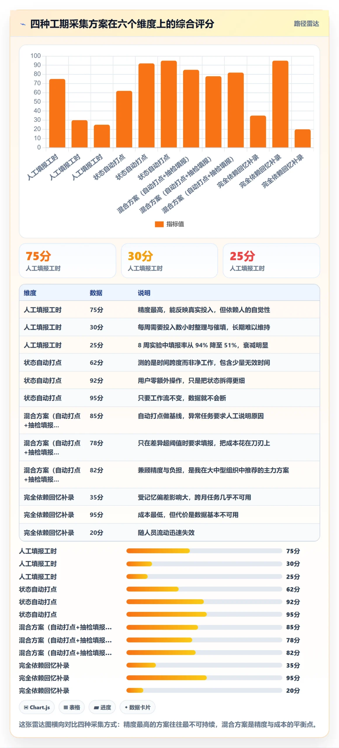Click the chart bar valued 75 for 人工填报工时
Screen dimensions: 339x748
(x=57, y=113)
